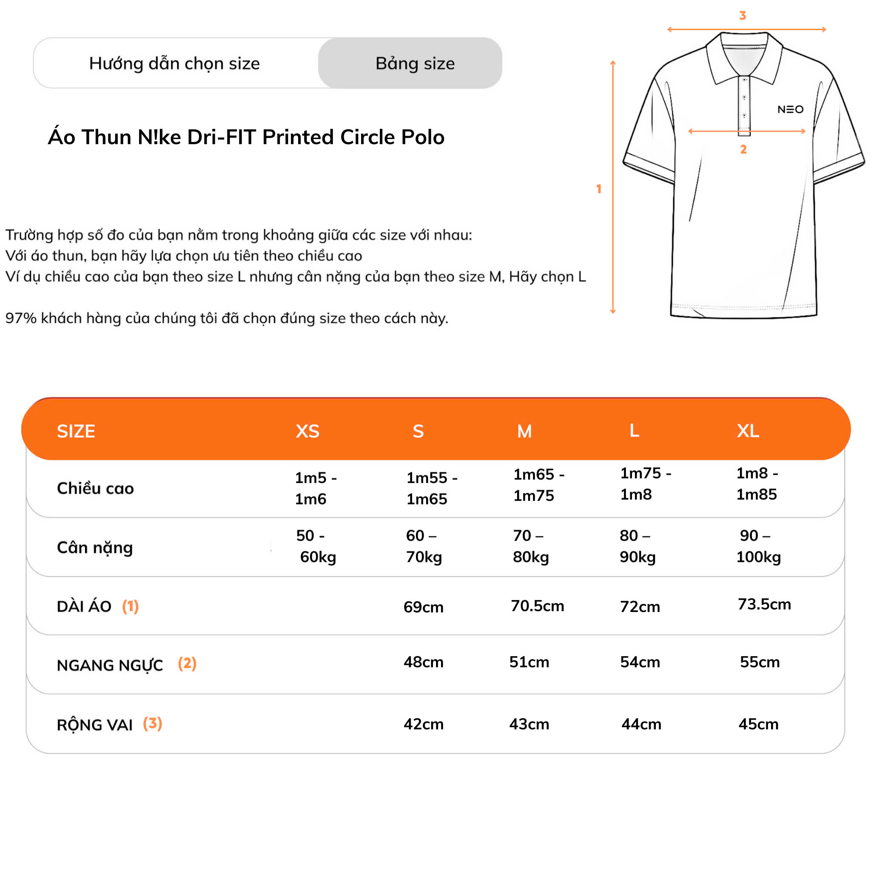Choose the M size column header
This screenshot has height=871, width=871.
pos(524,431)
